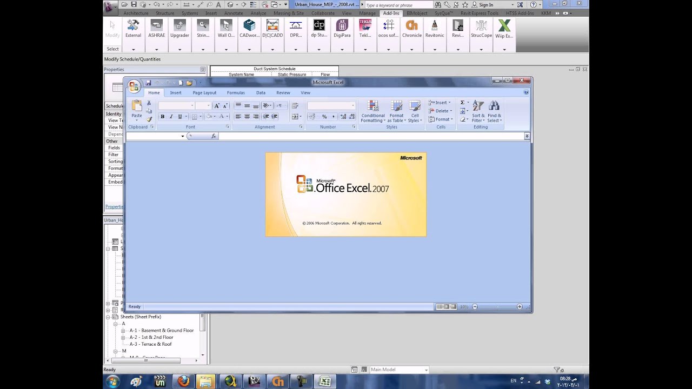The image size is (692, 389).
Task: Toggle Percent Style in Excel Number group
Action: point(324,117)
